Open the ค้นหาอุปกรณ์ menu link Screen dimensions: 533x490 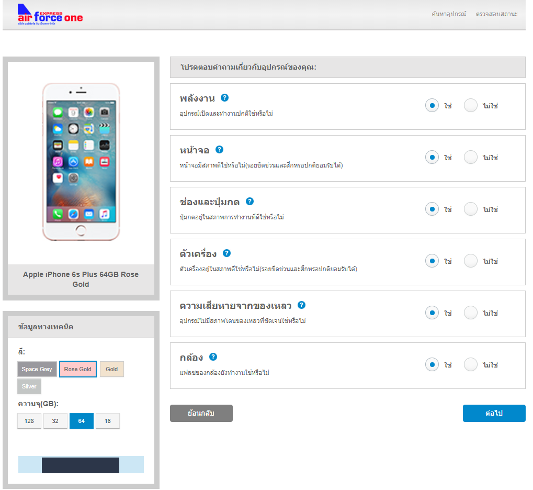click(x=448, y=14)
